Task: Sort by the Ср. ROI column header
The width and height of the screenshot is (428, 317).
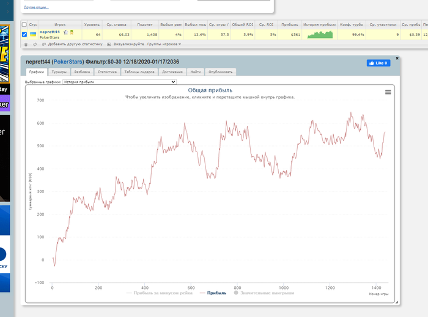Action: pos(267,24)
